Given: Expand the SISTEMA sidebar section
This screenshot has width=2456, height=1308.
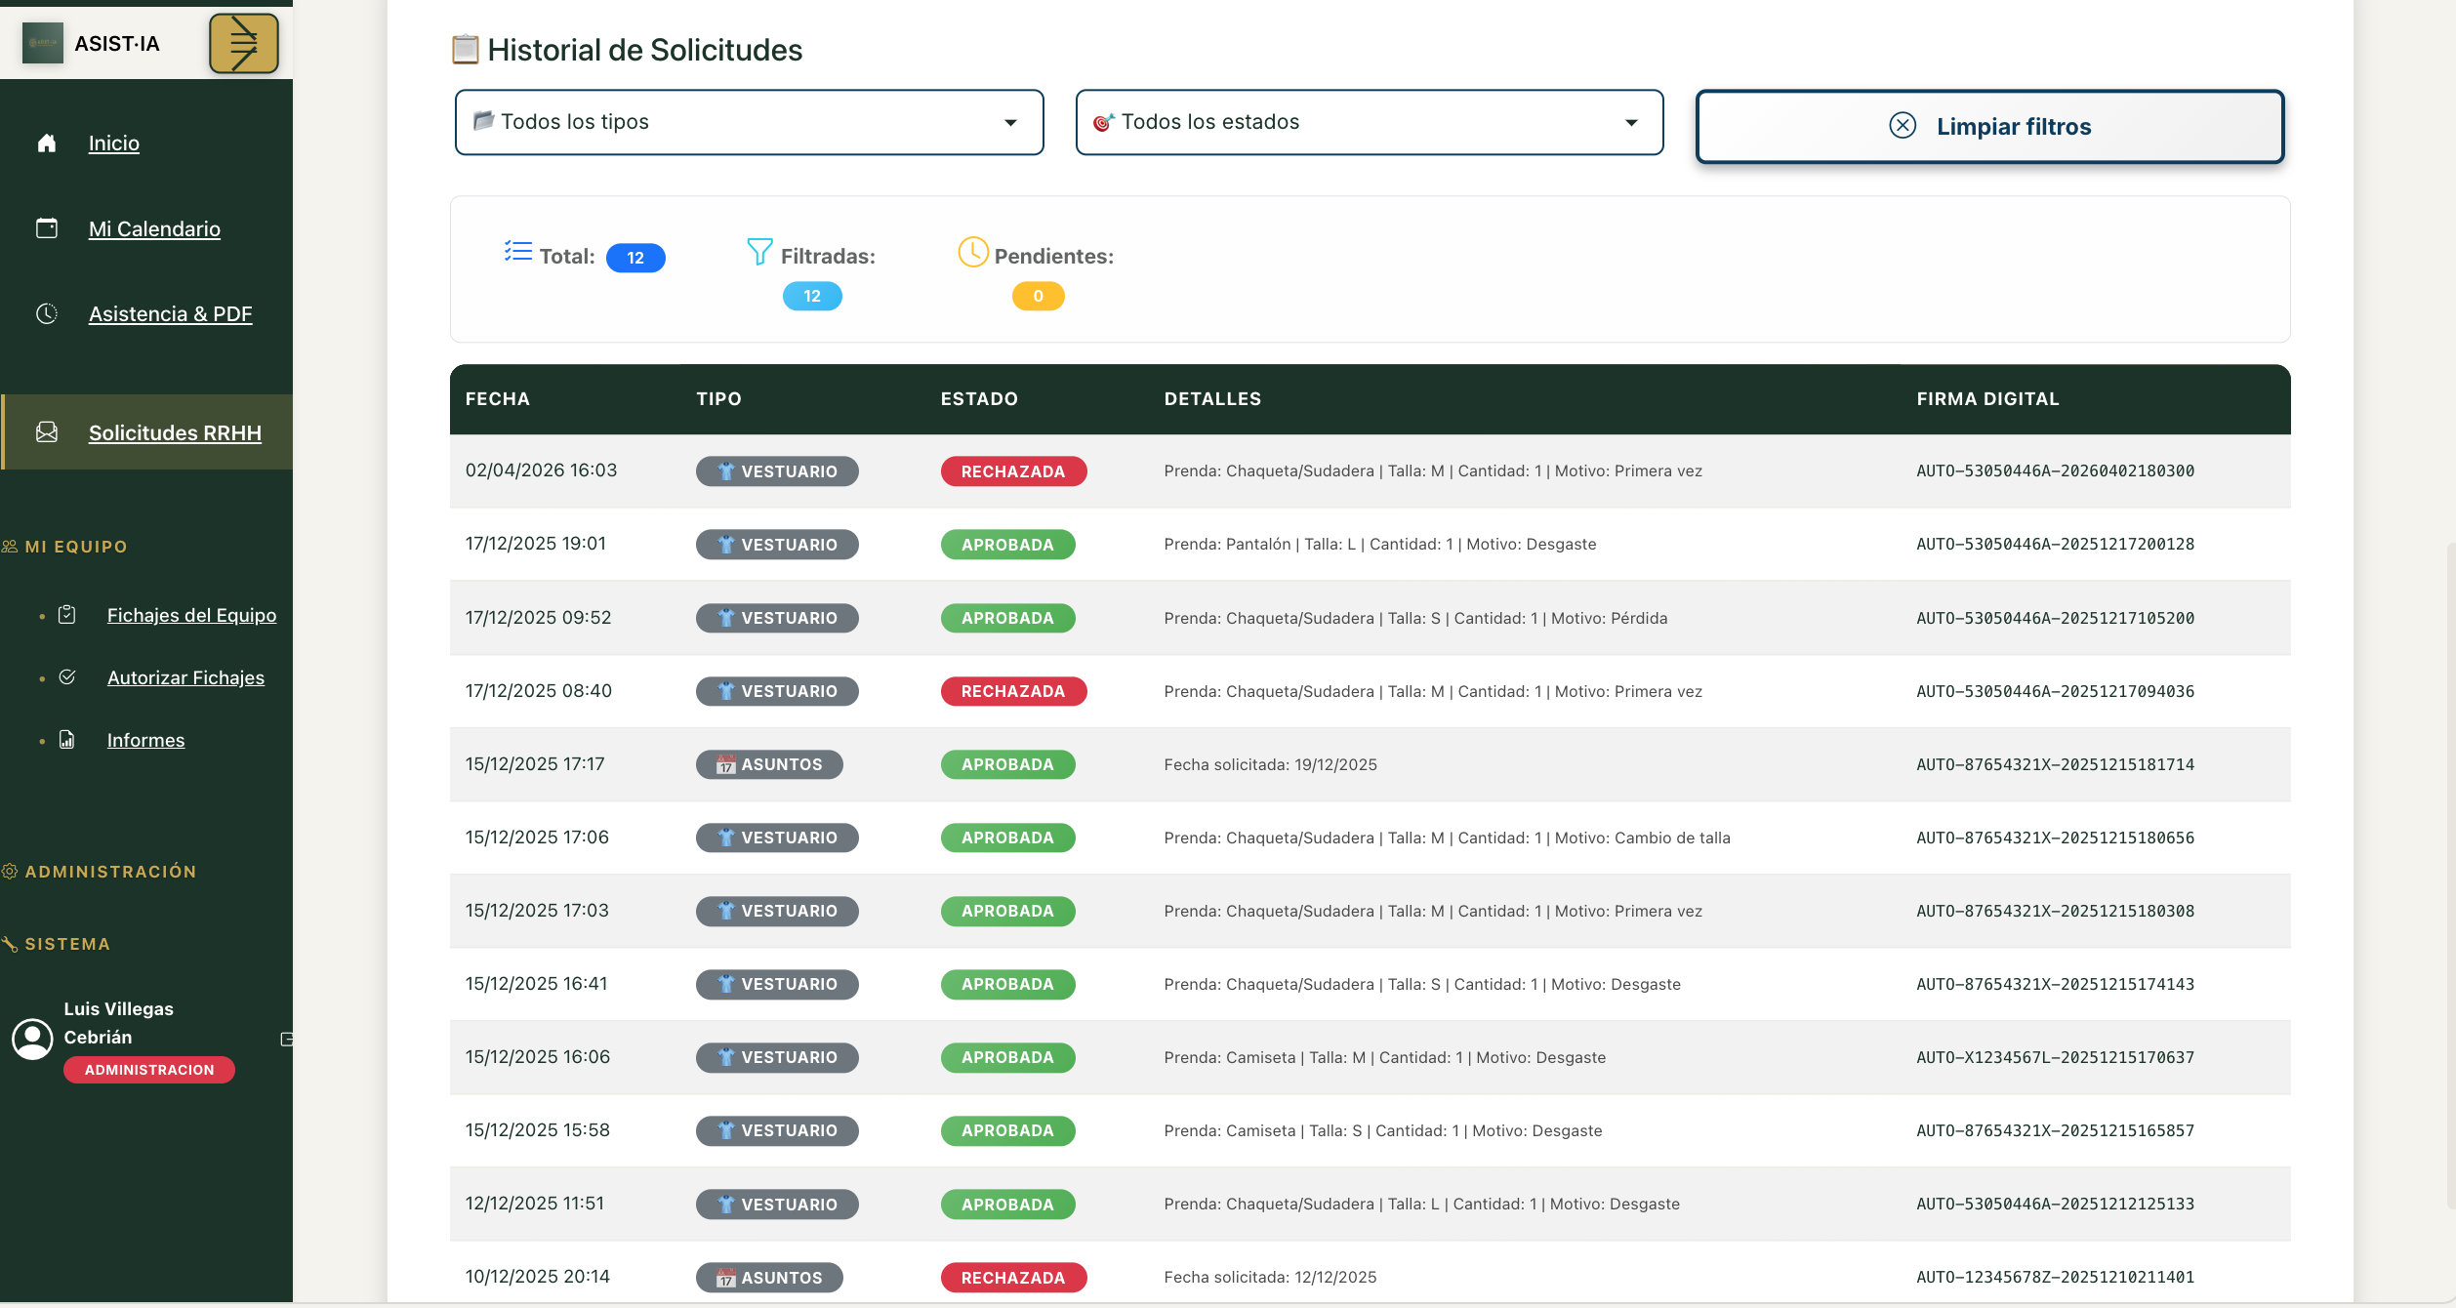Looking at the screenshot, I should click(x=66, y=944).
